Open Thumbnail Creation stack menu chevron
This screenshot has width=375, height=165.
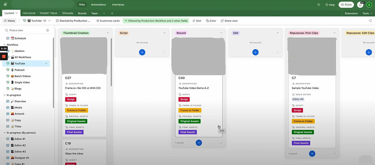click(x=108, y=33)
